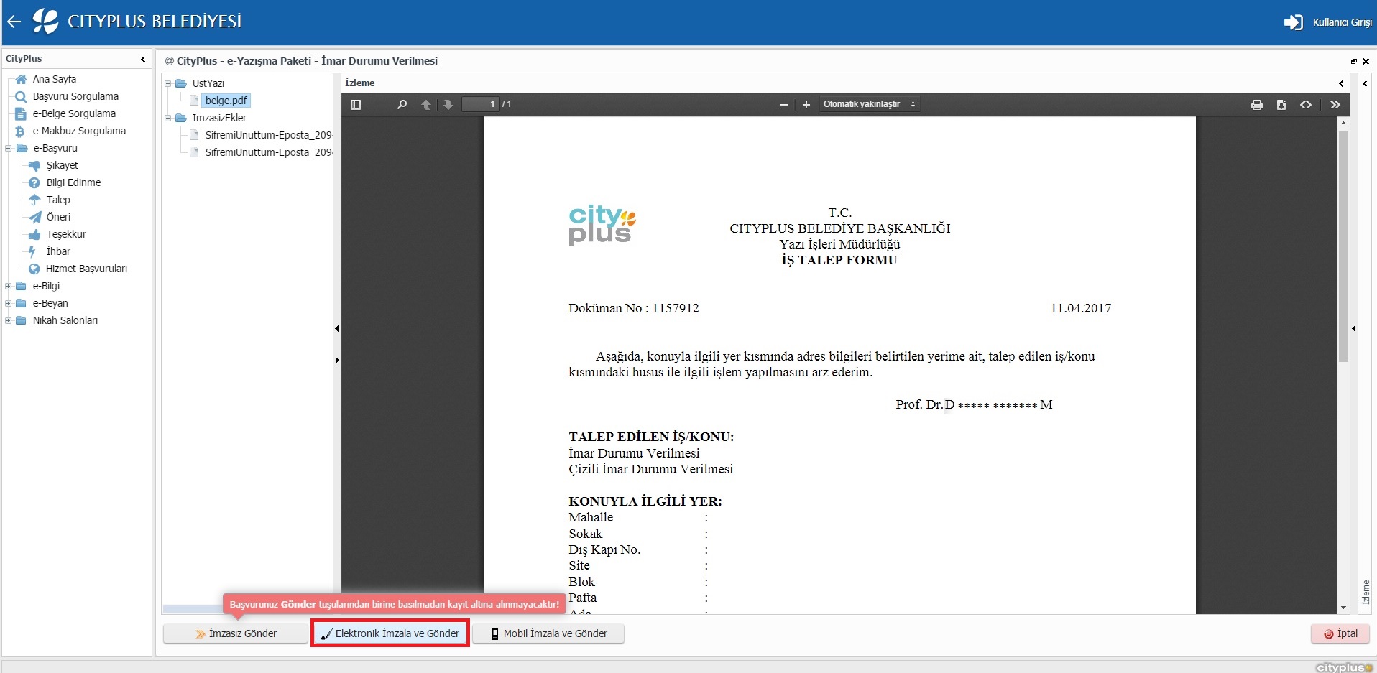This screenshot has height=673, width=1377.
Task: Click the Bilgi Edinme question icon
Action: click(34, 182)
